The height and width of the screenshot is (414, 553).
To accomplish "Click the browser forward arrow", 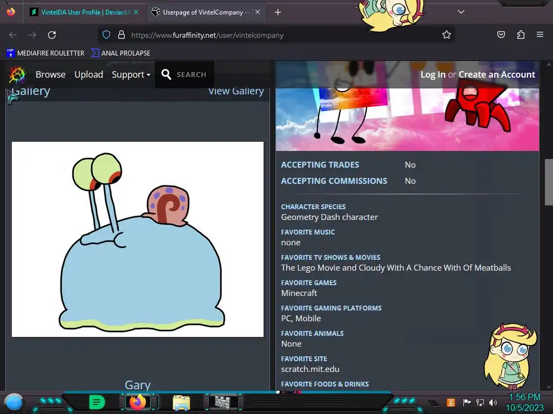I will (32, 35).
